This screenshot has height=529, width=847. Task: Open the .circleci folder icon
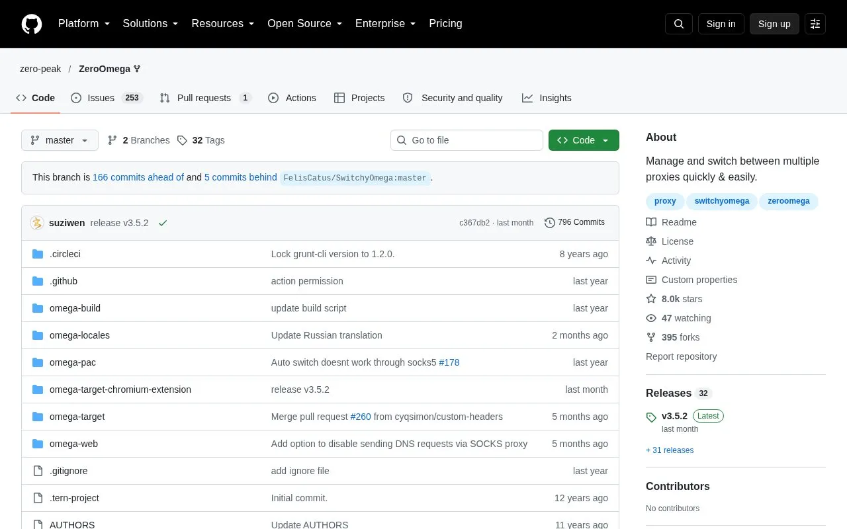(x=38, y=254)
